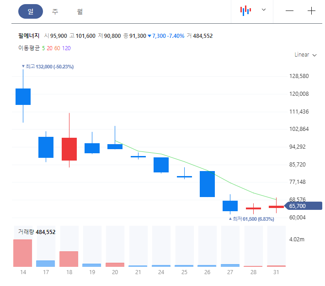325x286 pixels.
Task: Click the volume bar for date 17
Action: (46, 264)
